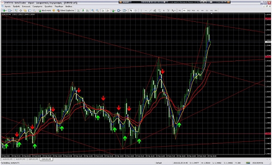Zoom in on the chart
Viewport: 272px width, 165px height.
(x=93, y=10)
